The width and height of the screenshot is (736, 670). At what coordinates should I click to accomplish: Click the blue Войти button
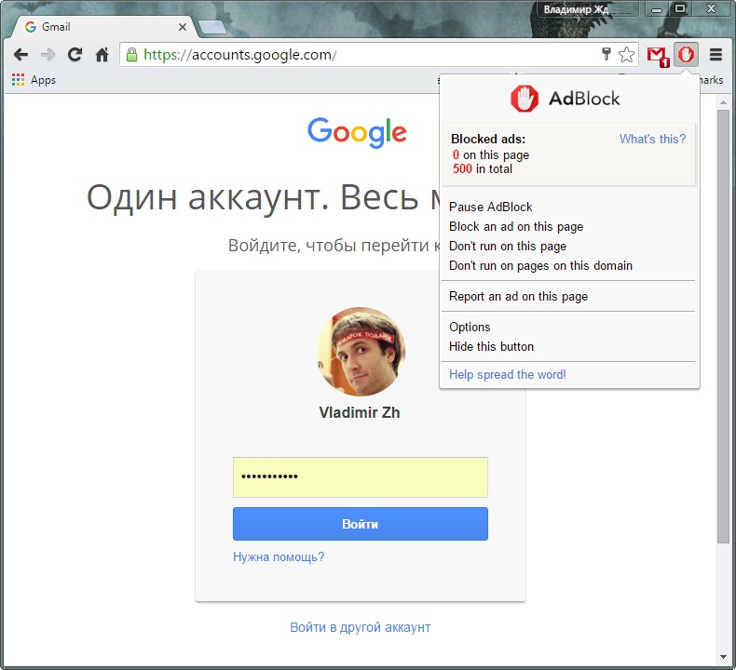(x=361, y=524)
